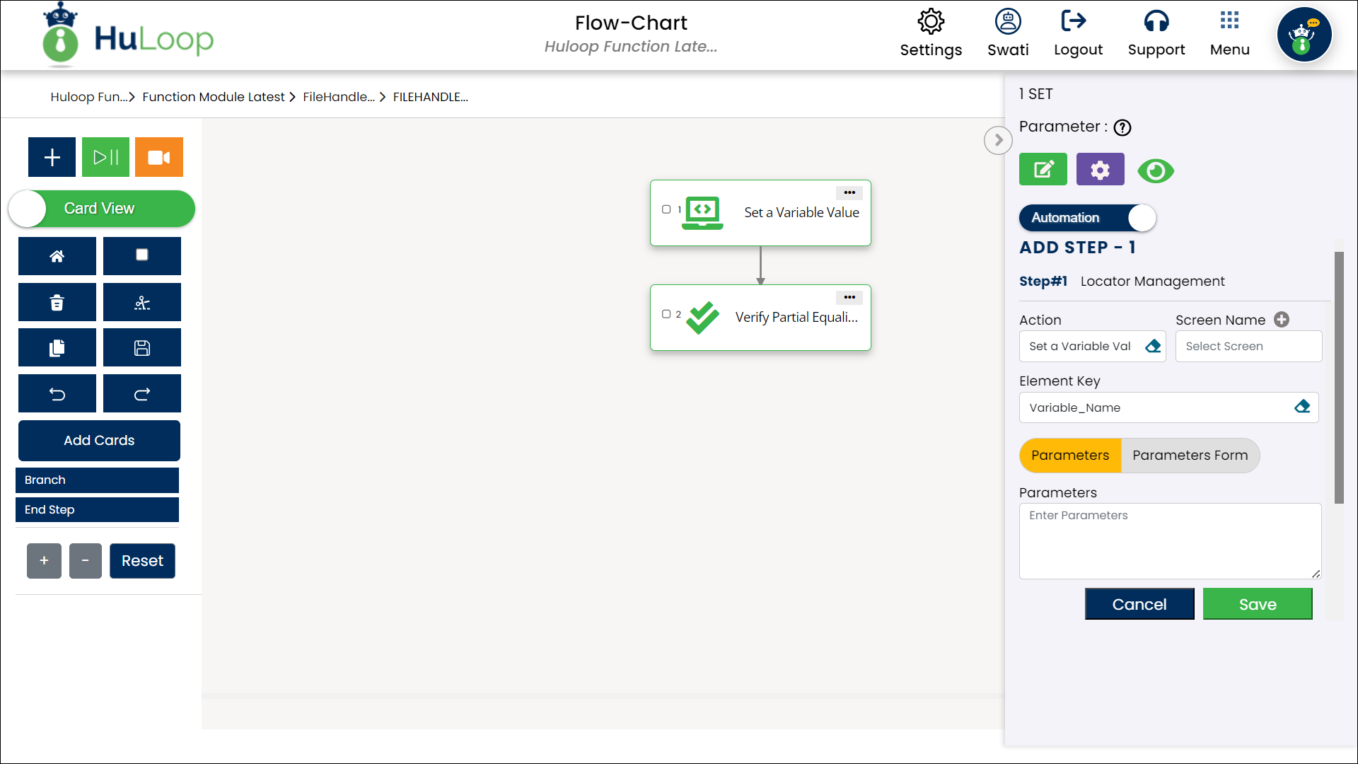
Task: Click the Parameter help question mark
Action: [x=1122, y=127]
